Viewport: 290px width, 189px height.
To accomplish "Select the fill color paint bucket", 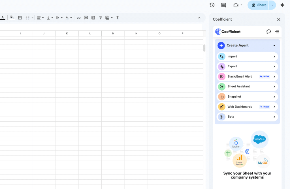I will pos(12,18).
